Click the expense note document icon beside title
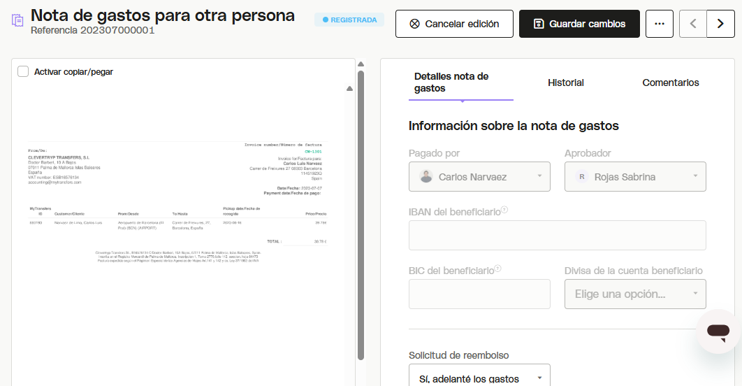This screenshot has height=386, width=742. [17, 21]
